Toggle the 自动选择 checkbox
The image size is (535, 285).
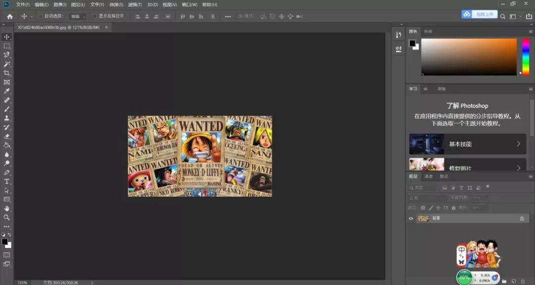[41, 16]
